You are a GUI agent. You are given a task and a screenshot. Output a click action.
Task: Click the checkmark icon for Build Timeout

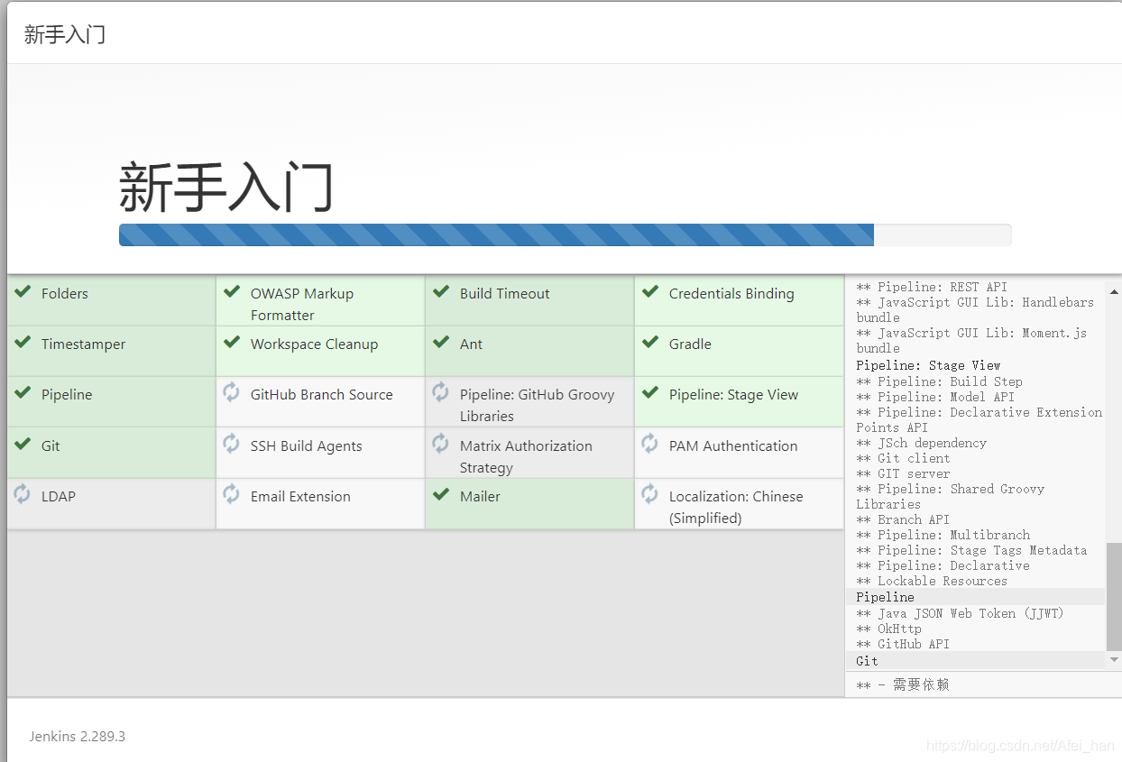point(441,292)
